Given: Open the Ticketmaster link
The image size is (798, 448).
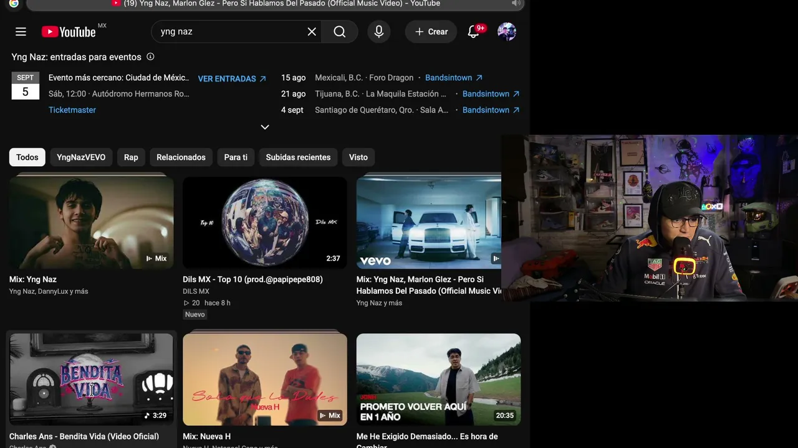Looking at the screenshot, I should [72, 110].
